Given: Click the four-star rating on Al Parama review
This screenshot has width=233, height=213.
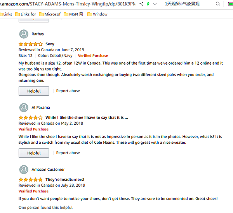Looking at the screenshot, I should [x=30, y=118].
